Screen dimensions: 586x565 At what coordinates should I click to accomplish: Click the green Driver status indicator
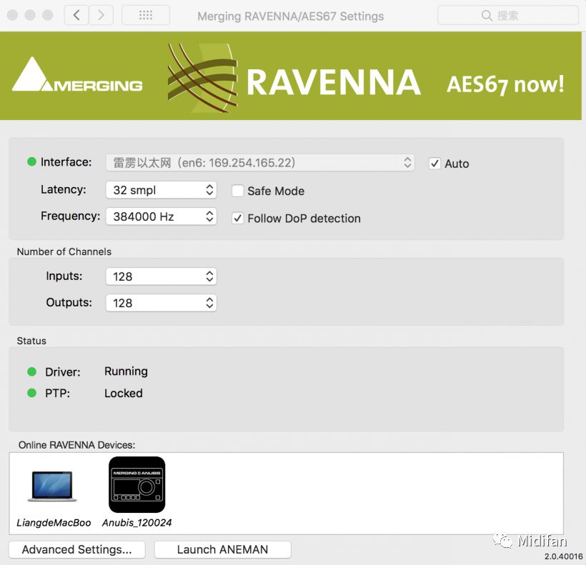tap(31, 371)
